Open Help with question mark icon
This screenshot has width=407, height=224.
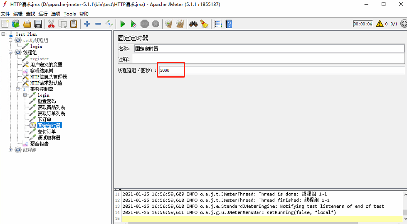coord(229,24)
